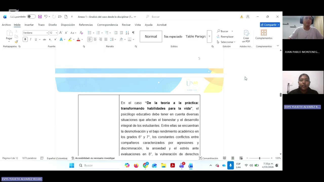Decrease font size with smaller A
This screenshot has height=182, width=324.
pyautogui.click(x=66, y=33)
